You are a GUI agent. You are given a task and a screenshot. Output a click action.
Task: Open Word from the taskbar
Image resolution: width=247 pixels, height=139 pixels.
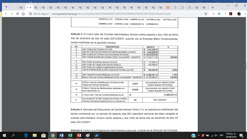(x=61, y=136)
